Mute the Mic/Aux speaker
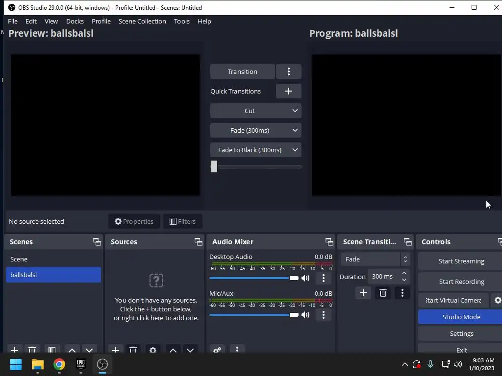This screenshot has height=376, width=502. tap(306, 315)
